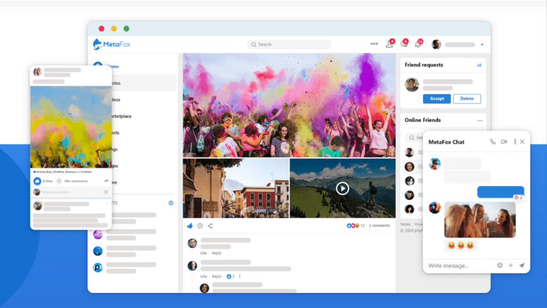The height and width of the screenshot is (308, 547).
Task: Click the header Search field
Action: [289, 44]
